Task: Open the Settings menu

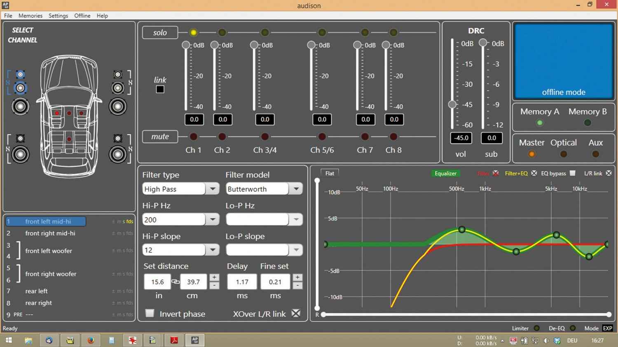Action: click(x=58, y=16)
